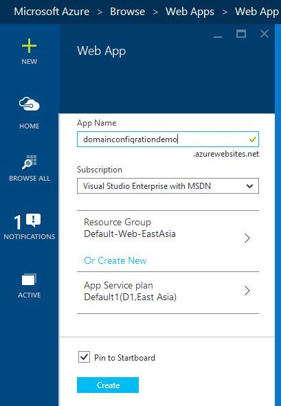Click the last Web App breadcrumb

256,12
